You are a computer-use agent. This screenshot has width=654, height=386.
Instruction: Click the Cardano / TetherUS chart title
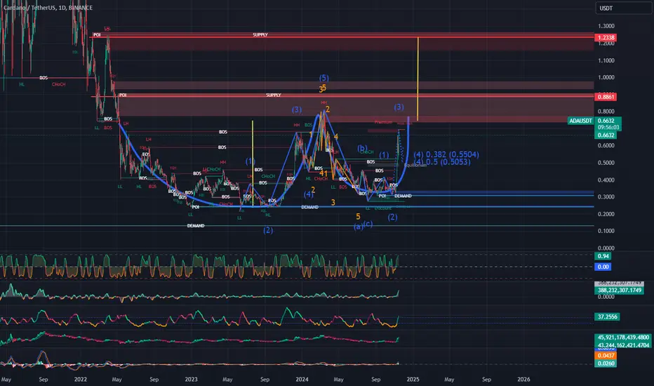pyautogui.click(x=48, y=8)
